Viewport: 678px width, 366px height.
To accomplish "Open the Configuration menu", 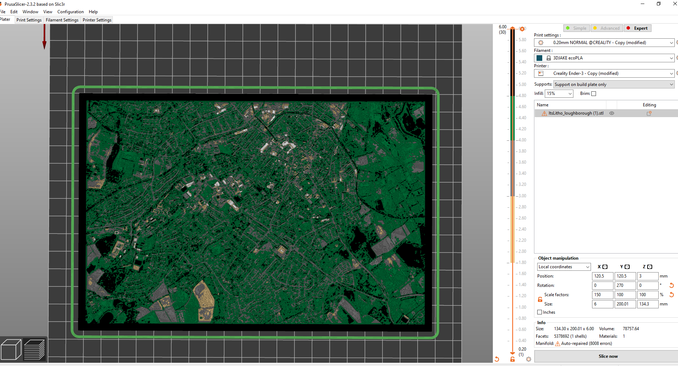I will (70, 11).
